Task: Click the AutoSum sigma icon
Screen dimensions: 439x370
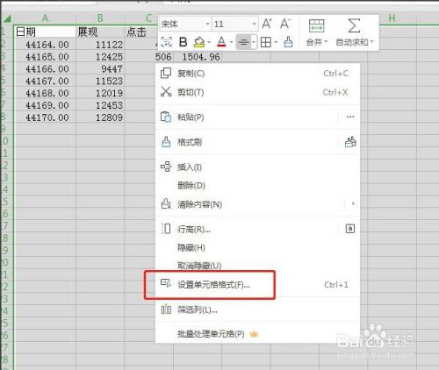Action: (x=354, y=25)
